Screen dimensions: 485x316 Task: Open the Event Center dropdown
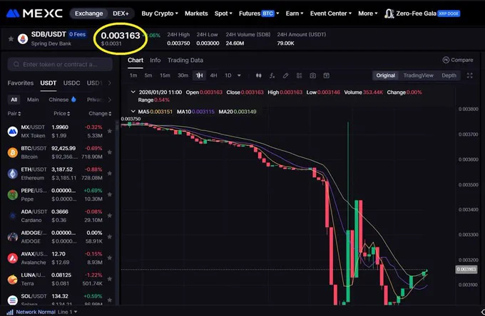(x=331, y=14)
